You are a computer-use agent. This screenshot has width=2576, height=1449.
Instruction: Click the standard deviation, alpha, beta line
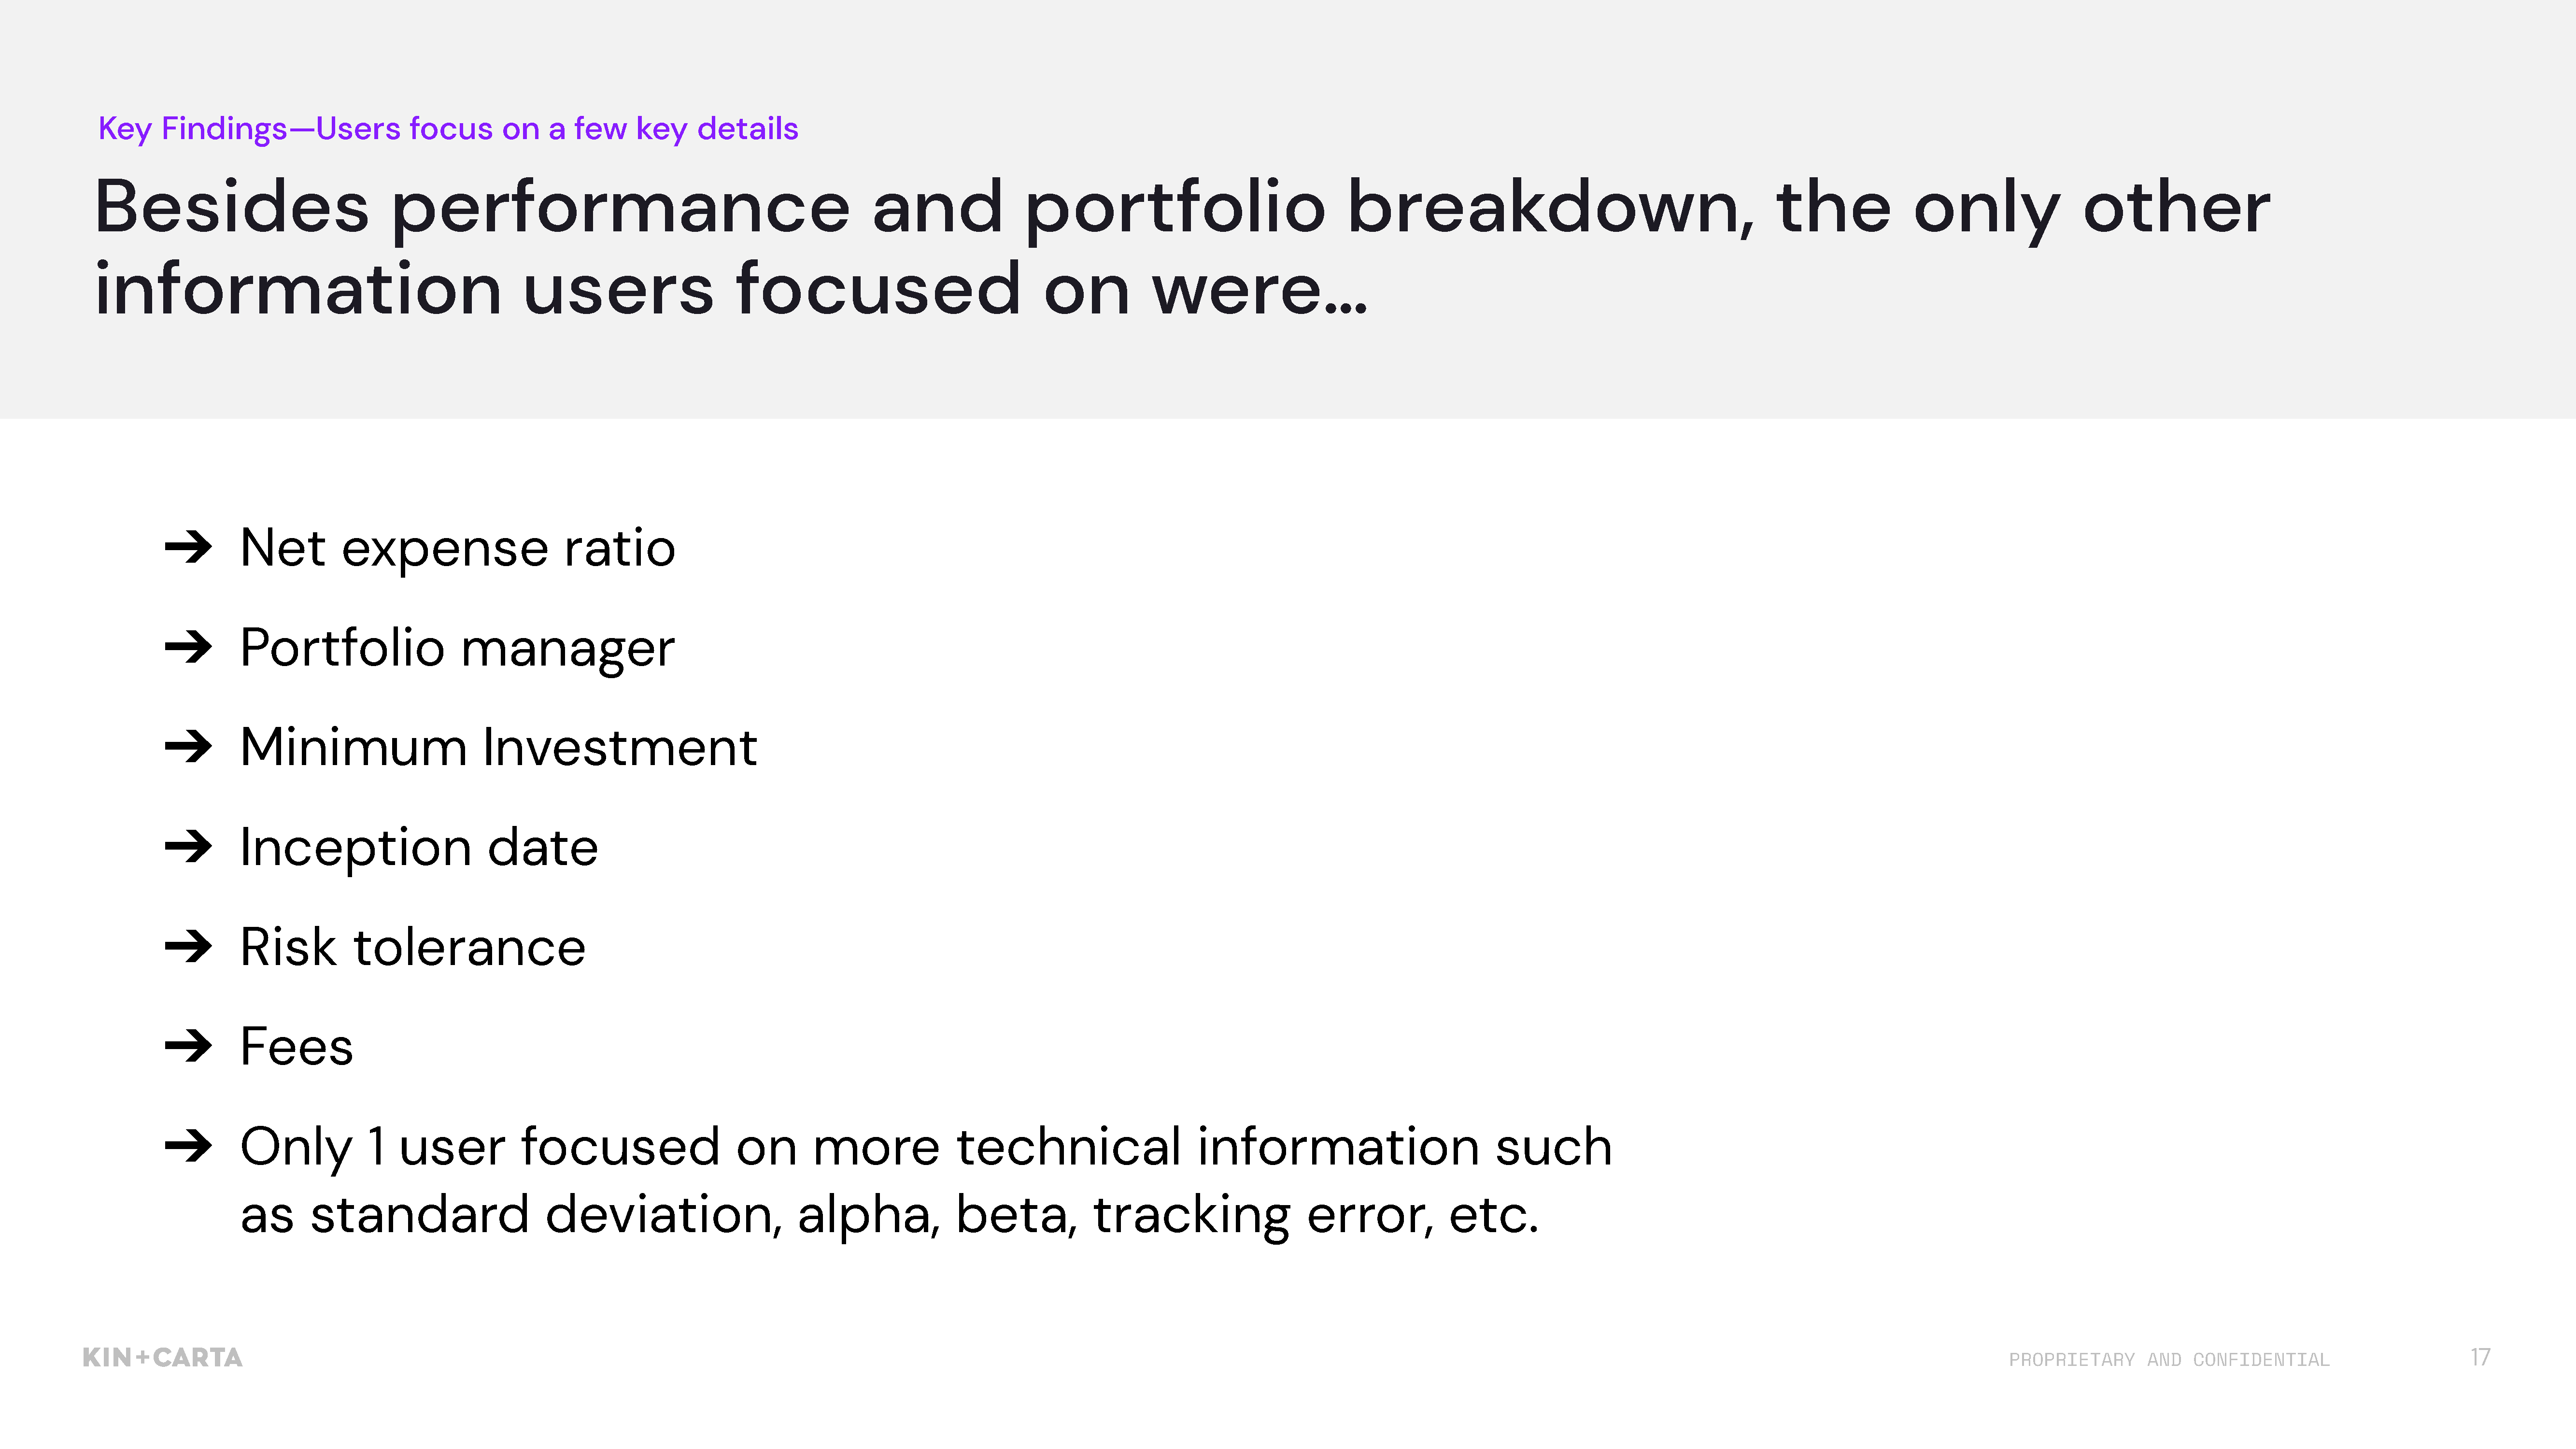point(889,1216)
